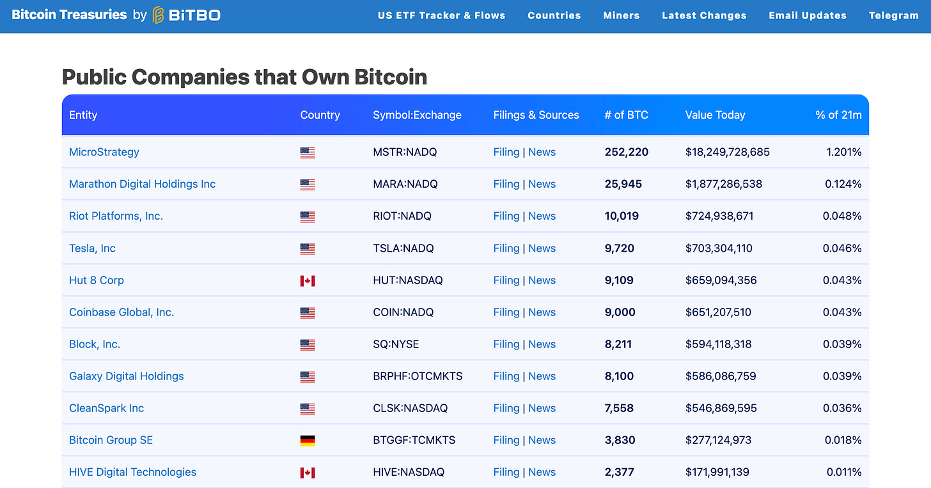Click the US flag in Riot Platforms row
The width and height of the screenshot is (931, 488).
308,217
